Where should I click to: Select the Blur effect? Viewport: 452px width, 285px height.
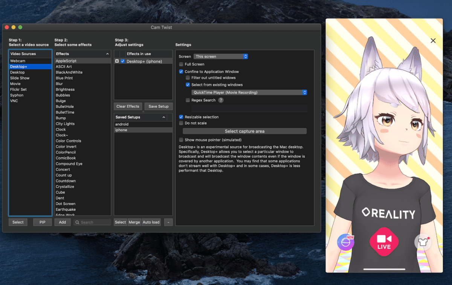pyautogui.click(x=83, y=84)
